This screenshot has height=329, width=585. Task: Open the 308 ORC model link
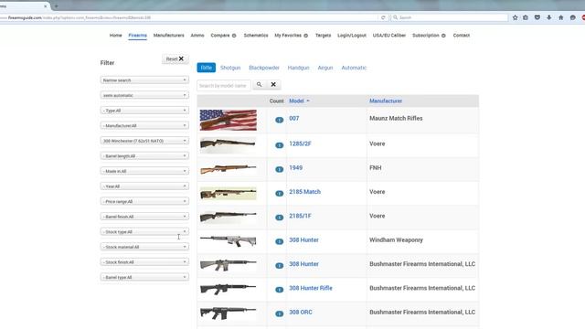(301, 313)
